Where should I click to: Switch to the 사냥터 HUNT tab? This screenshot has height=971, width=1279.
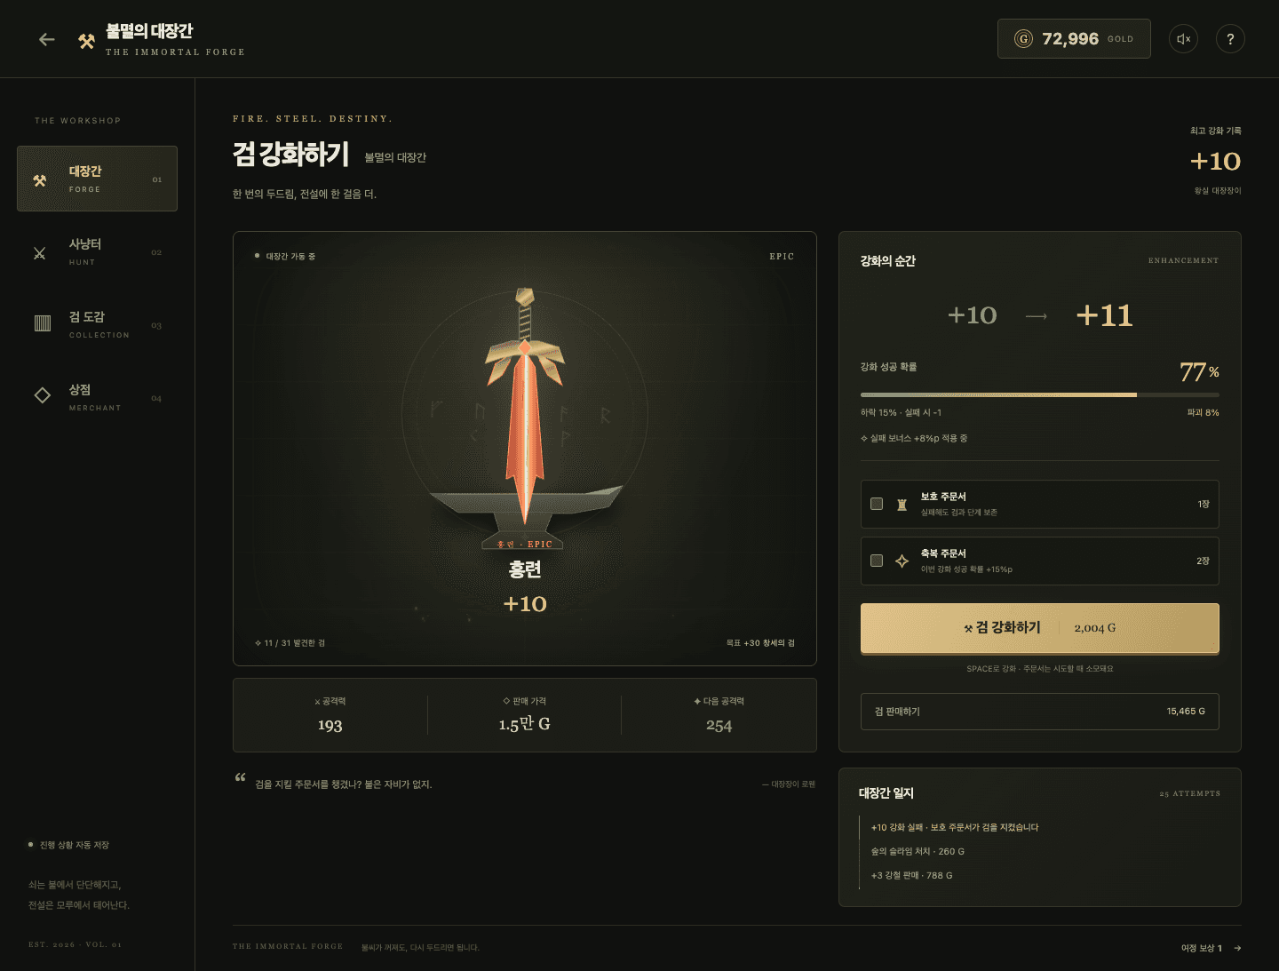[x=97, y=251]
